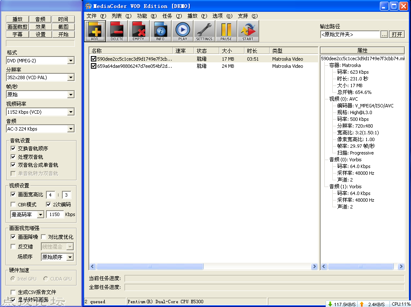Open the 选项 menu

(222, 16)
